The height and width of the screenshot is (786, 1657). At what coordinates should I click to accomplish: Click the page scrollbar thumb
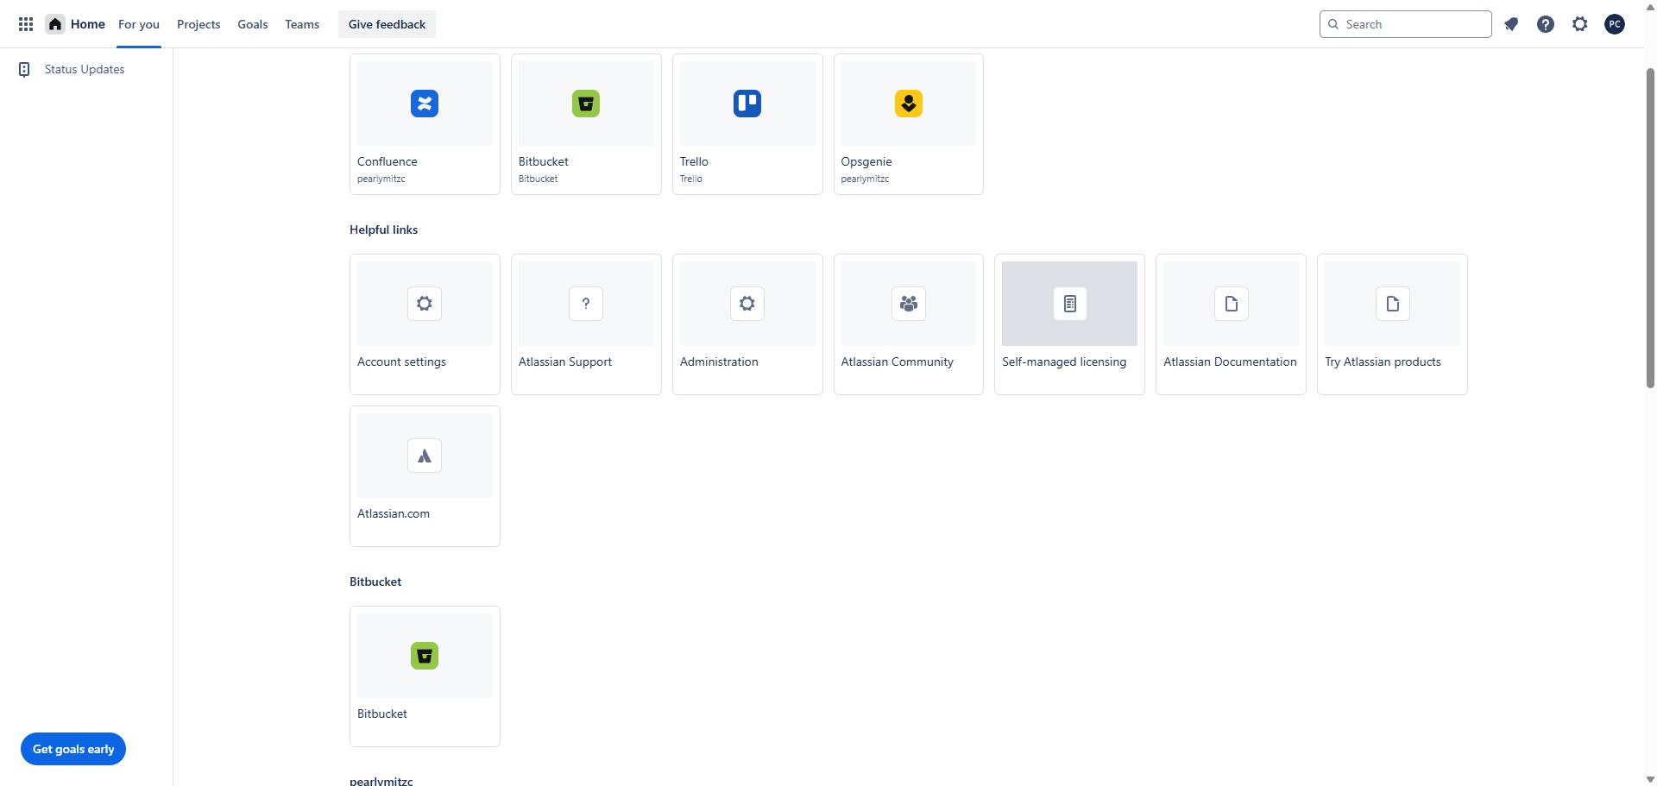[1650, 228]
